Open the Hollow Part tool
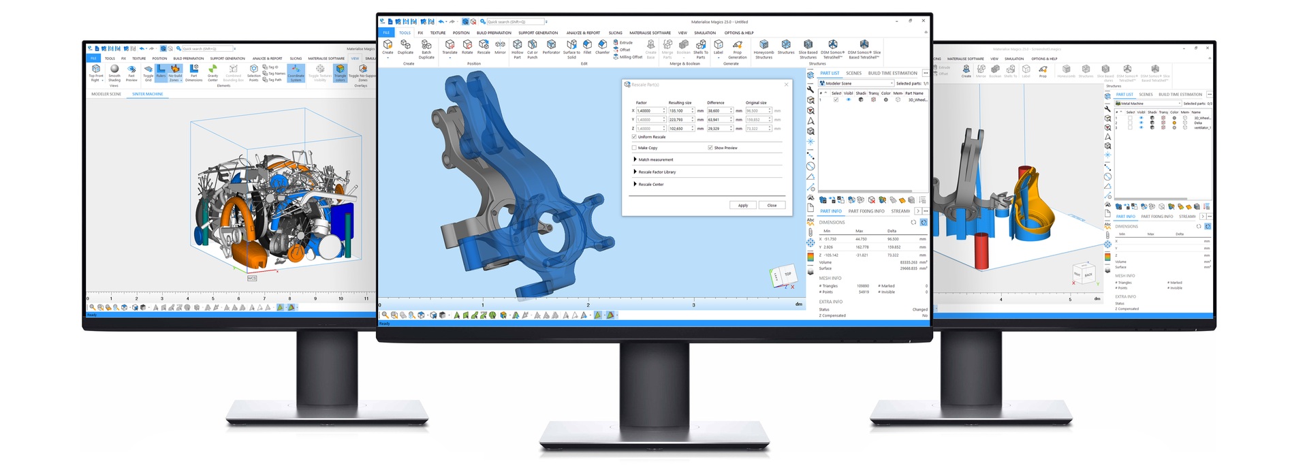The height and width of the screenshot is (472, 1307). [517, 47]
